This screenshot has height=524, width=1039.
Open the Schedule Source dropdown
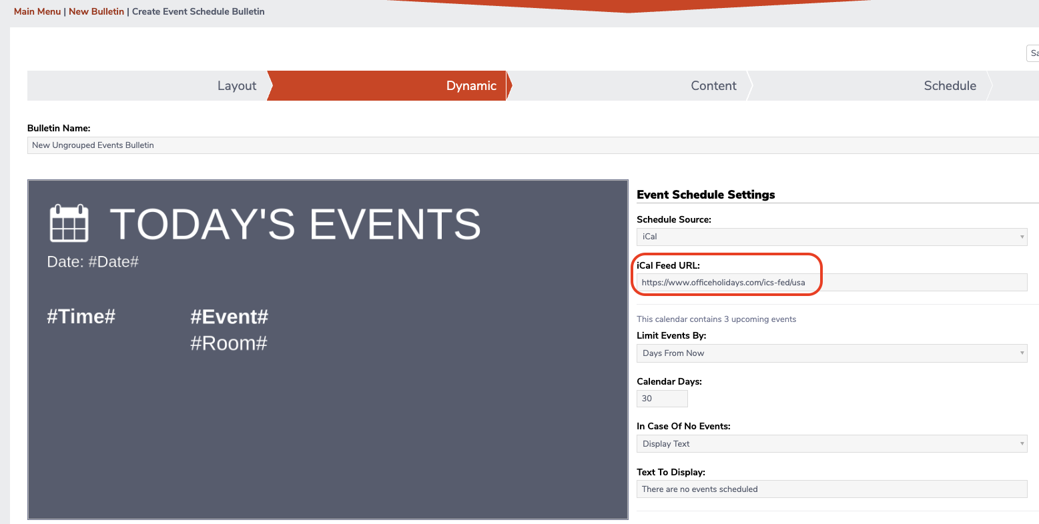(831, 237)
